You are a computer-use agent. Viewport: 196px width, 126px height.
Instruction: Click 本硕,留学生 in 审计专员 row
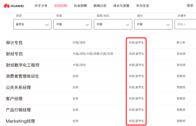[136, 43]
